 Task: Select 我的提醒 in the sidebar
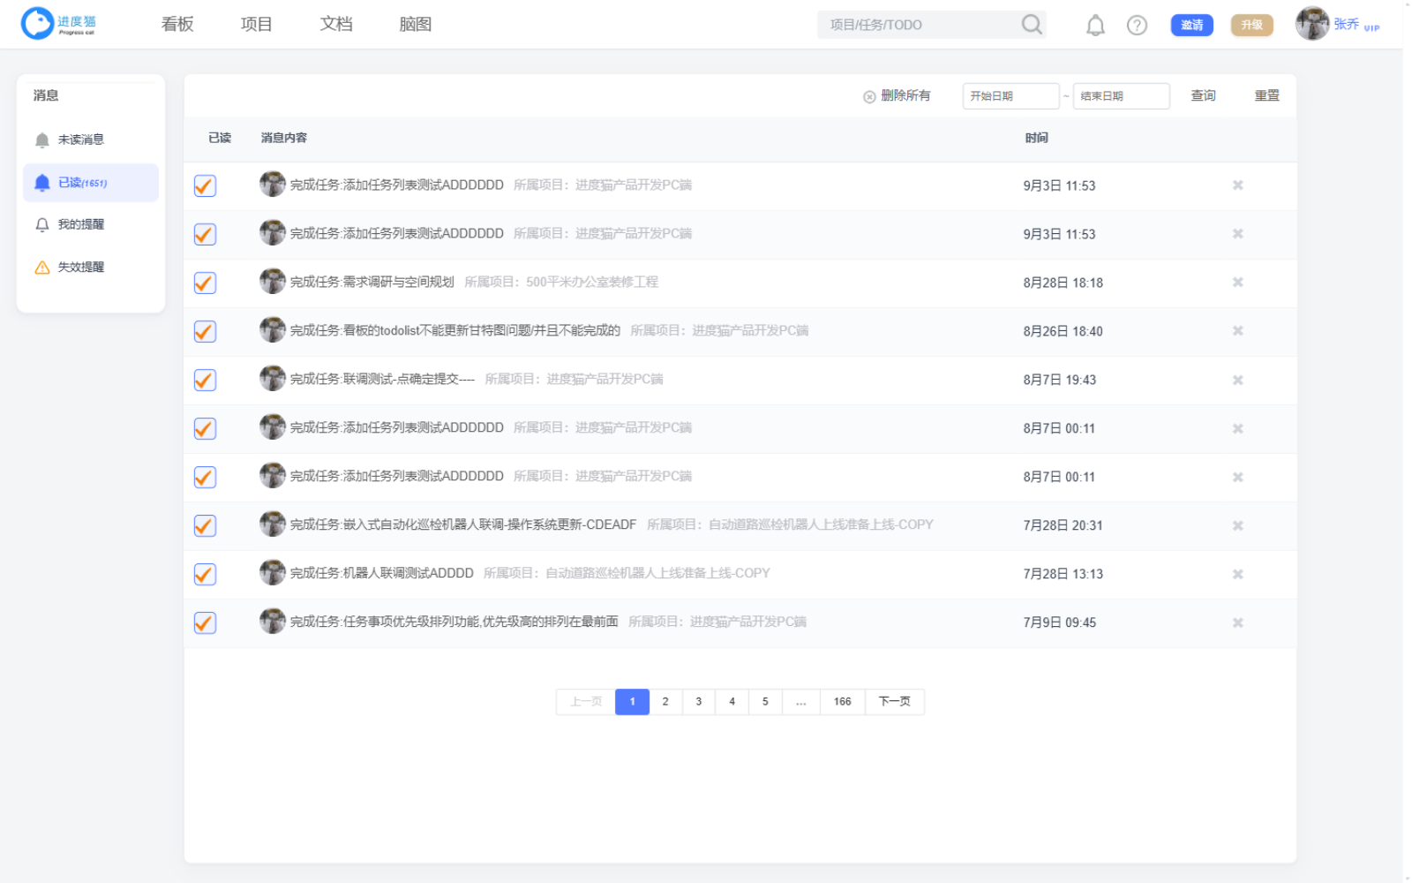pos(91,224)
